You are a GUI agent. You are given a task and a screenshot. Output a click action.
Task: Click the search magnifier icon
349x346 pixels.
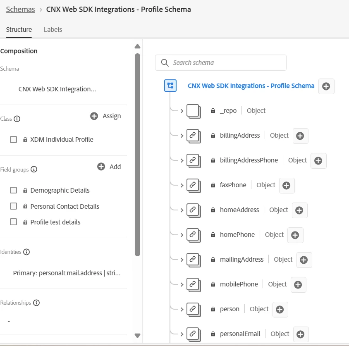[x=165, y=63]
